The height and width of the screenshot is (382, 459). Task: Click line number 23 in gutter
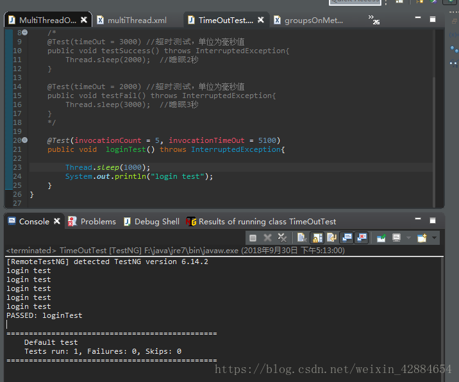pyautogui.click(x=17, y=167)
